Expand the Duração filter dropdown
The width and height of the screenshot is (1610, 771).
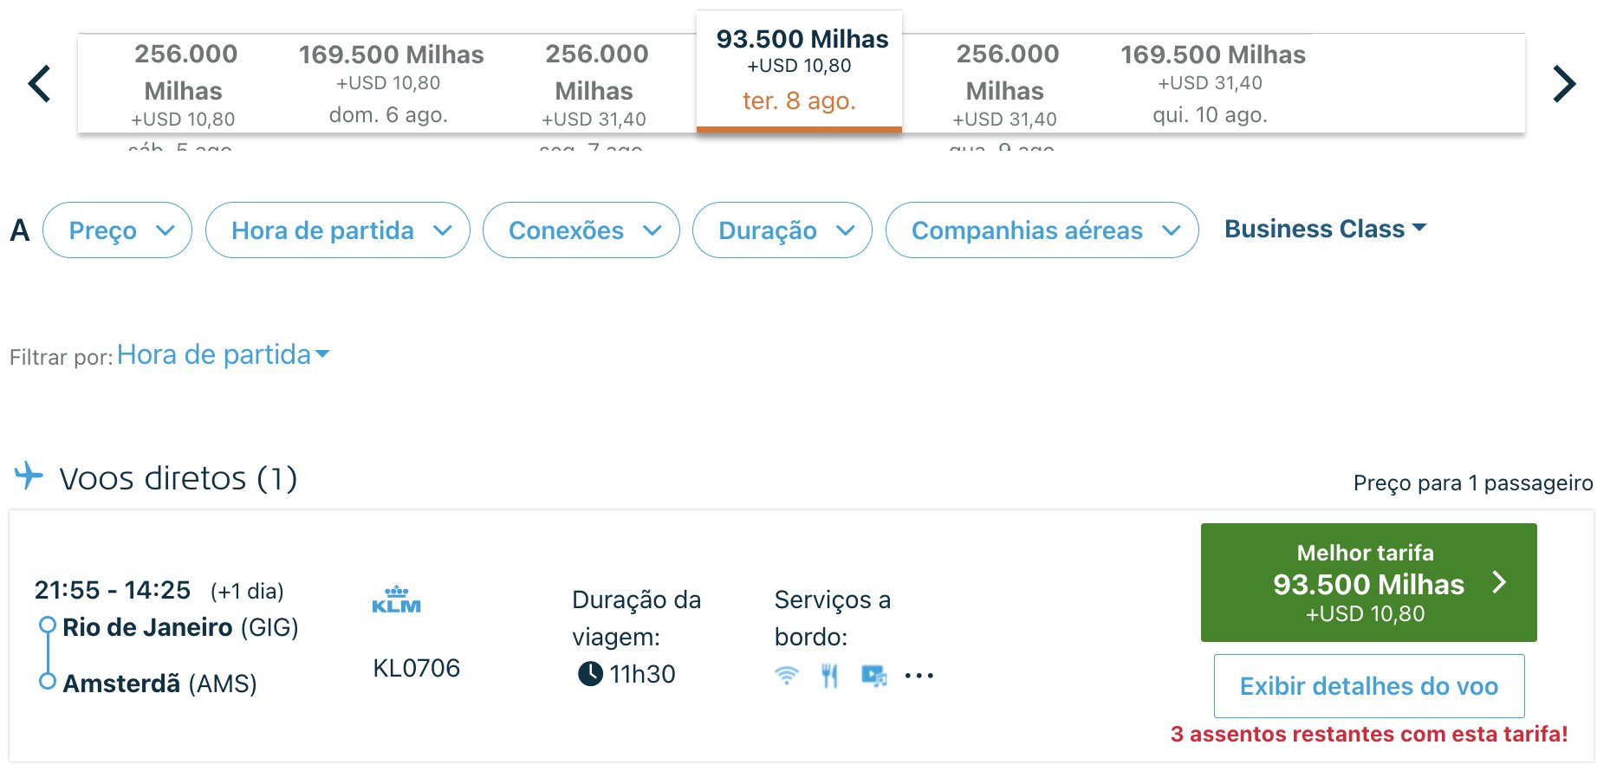click(x=782, y=230)
